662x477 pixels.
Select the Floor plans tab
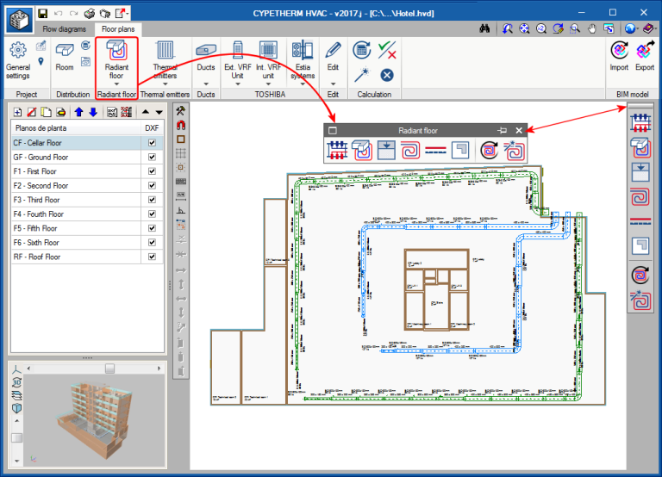click(120, 28)
